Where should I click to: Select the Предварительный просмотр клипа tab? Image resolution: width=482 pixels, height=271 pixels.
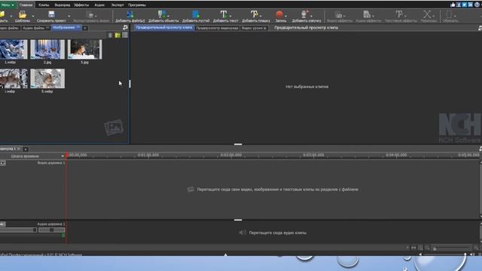(x=164, y=28)
